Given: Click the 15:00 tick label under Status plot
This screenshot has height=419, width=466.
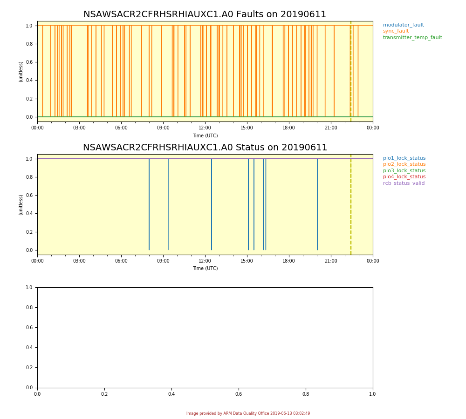Looking at the screenshot, I should click(x=247, y=261).
